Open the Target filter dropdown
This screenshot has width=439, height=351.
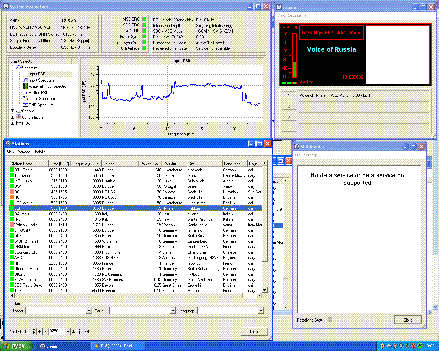pyautogui.click(x=89, y=311)
